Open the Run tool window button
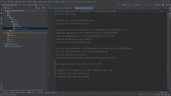This screenshot has width=171, height=96. point(6,93)
